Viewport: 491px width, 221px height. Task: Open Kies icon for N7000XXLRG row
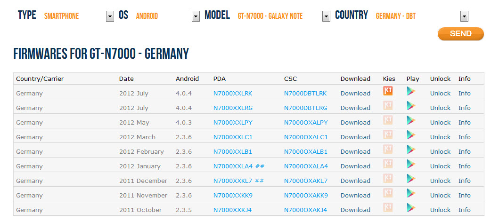click(388, 106)
